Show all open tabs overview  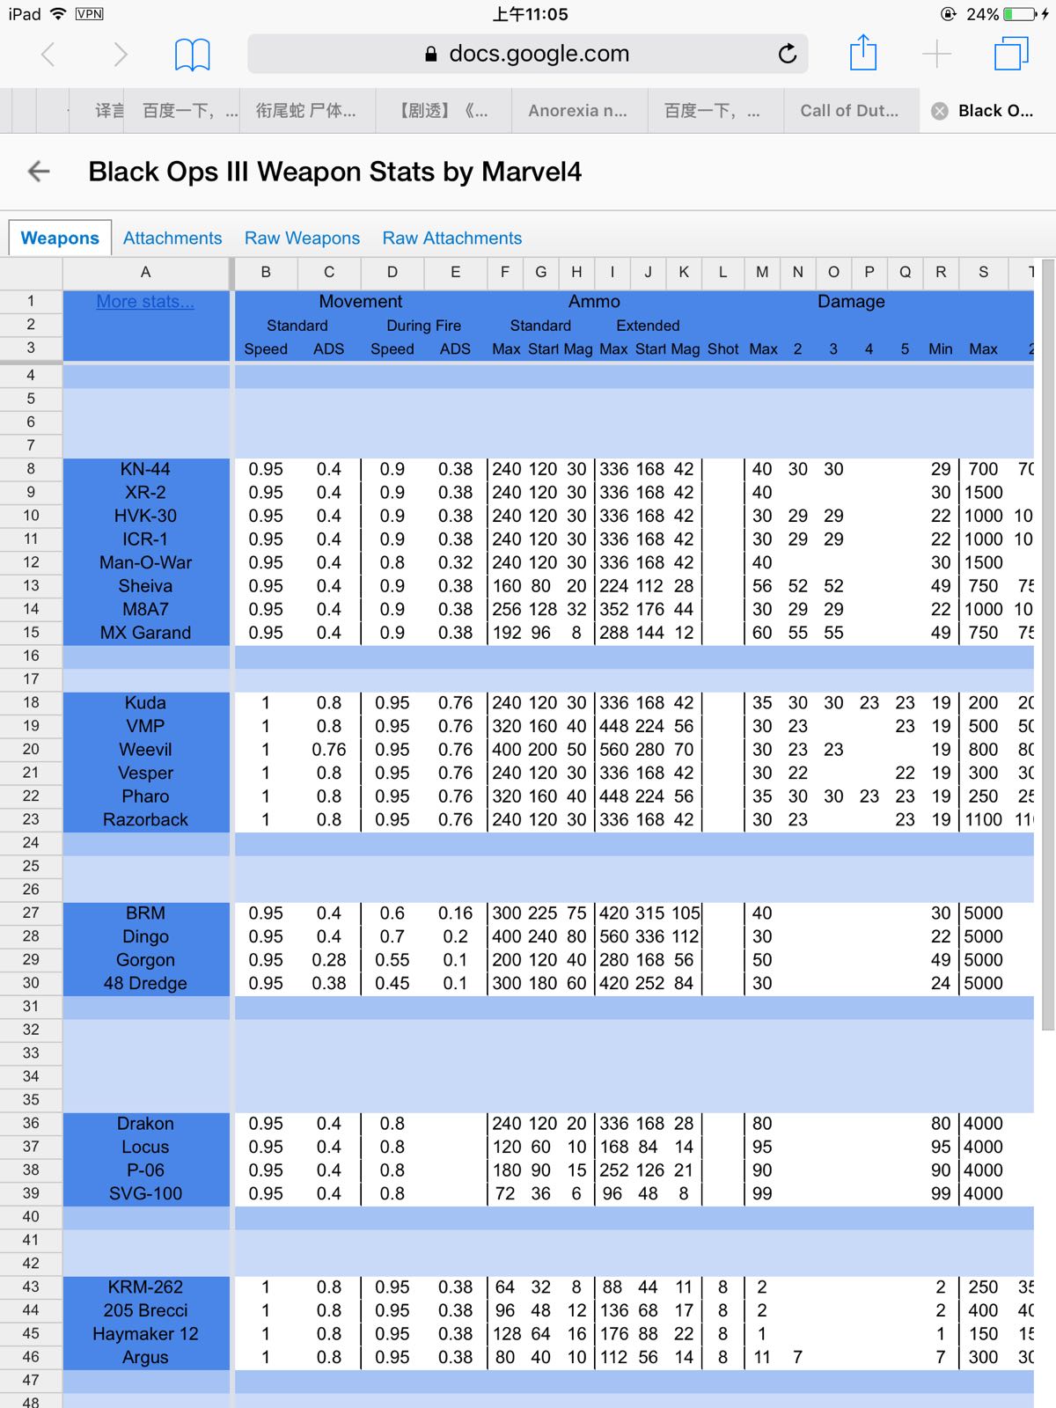coord(1011,54)
